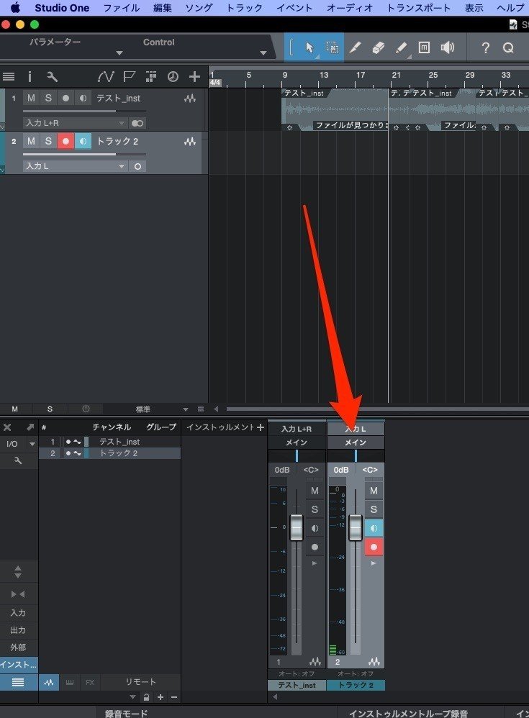
Task: Open the トラック menu
Action: tap(245, 8)
